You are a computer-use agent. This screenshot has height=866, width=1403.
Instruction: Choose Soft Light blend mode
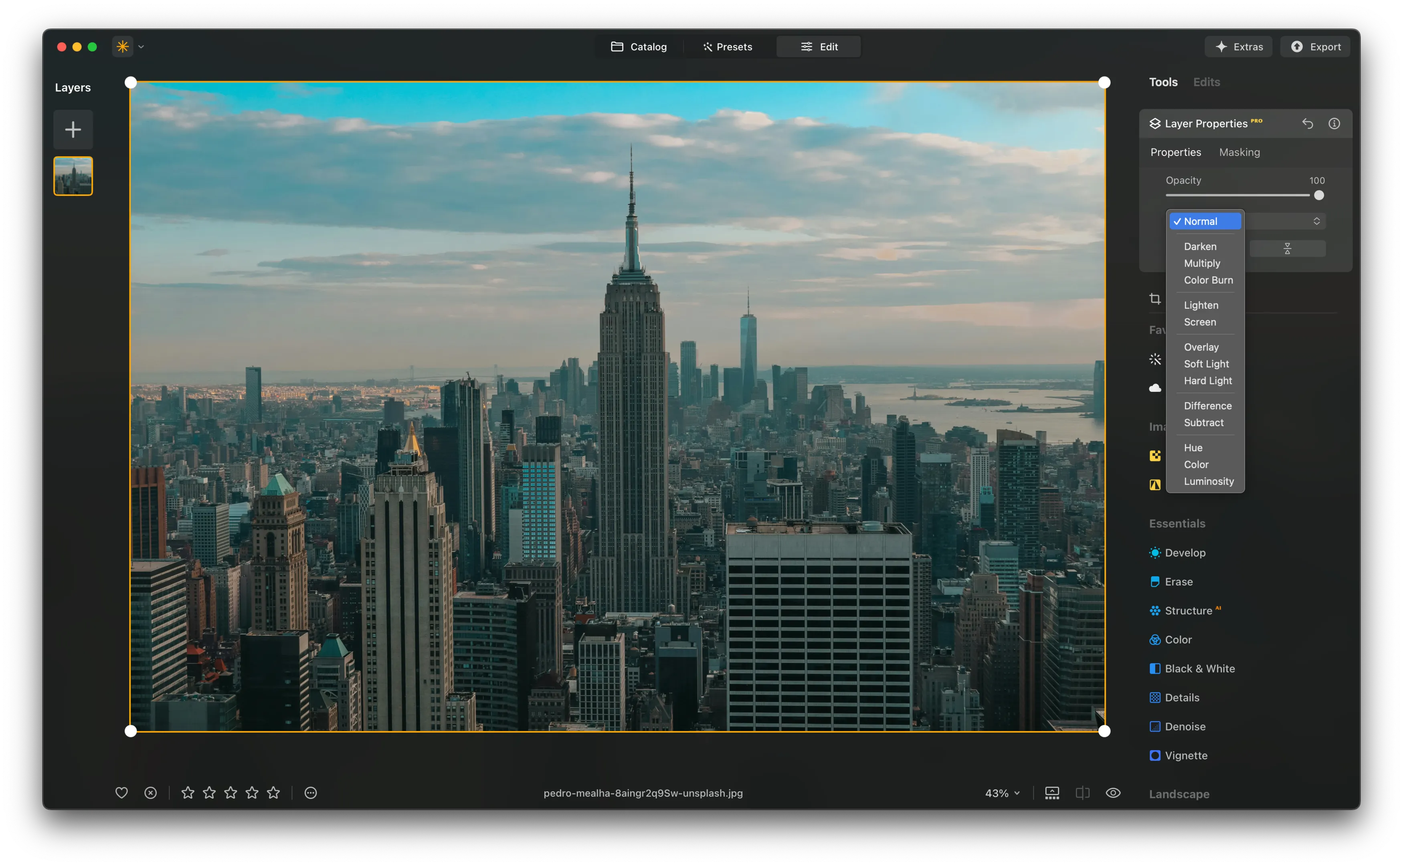click(1206, 364)
